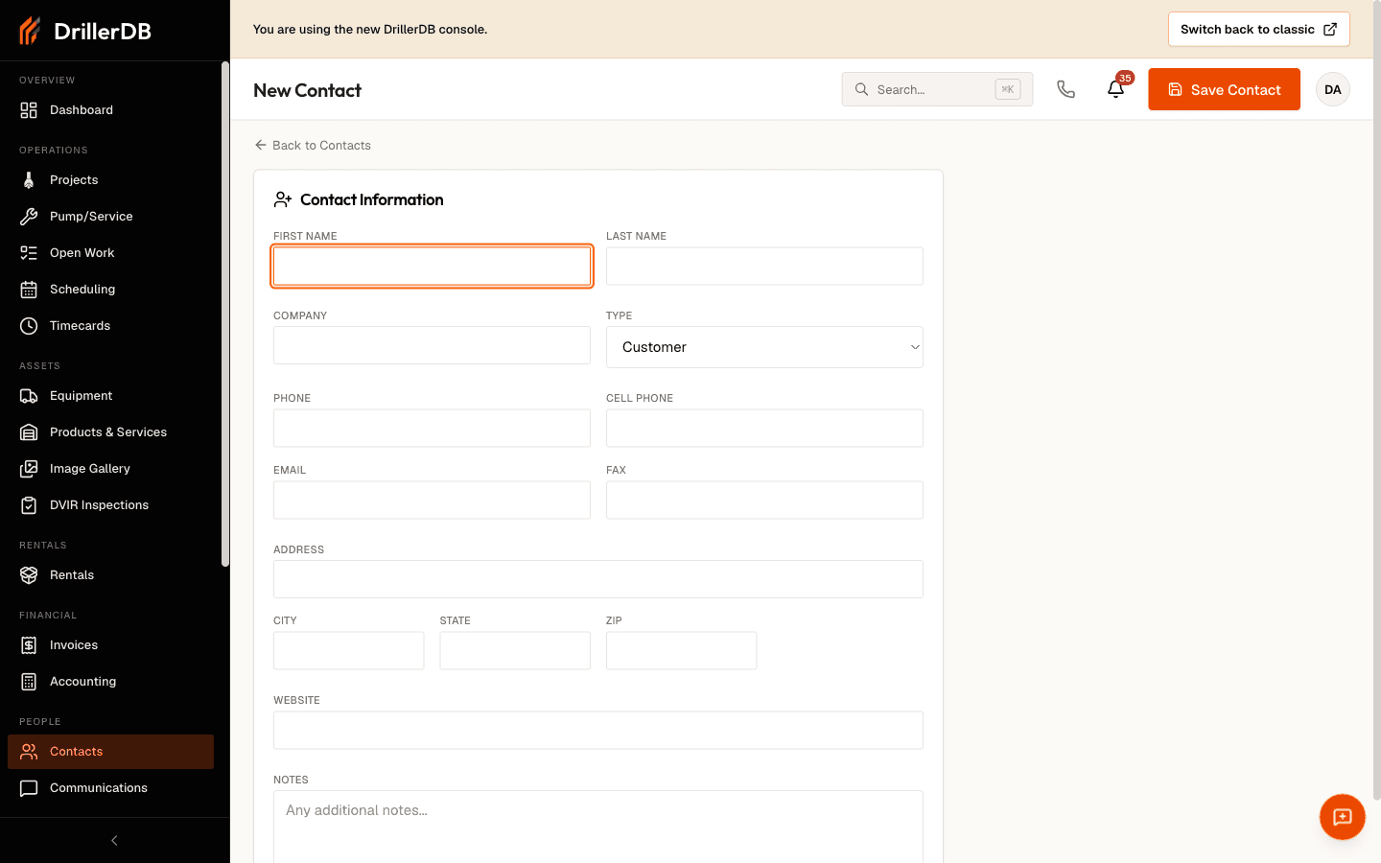This screenshot has height=863, width=1381.
Task: Click the Company field
Action: point(432,345)
